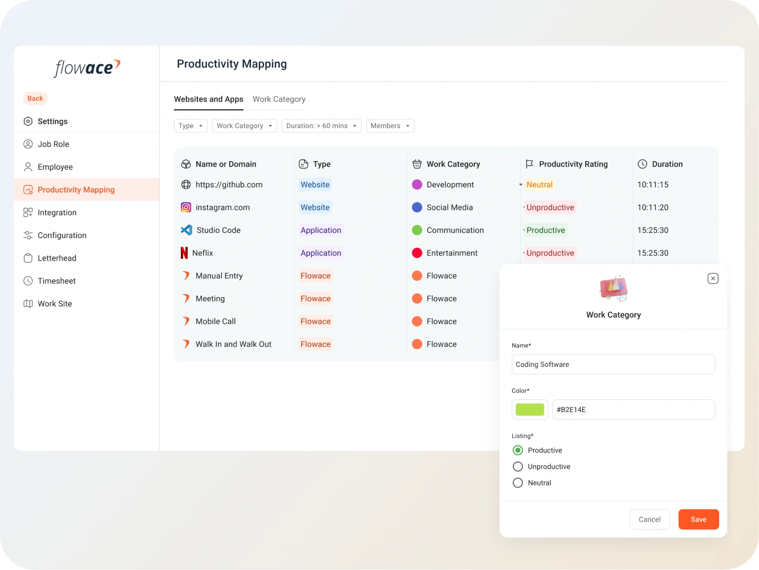Select the Unproductive radio button
The width and height of the screenshot is (759, 570).
pyautogui.click(x=518, y=467)
